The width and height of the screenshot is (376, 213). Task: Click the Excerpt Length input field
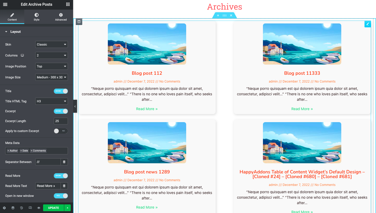point(61,121)
